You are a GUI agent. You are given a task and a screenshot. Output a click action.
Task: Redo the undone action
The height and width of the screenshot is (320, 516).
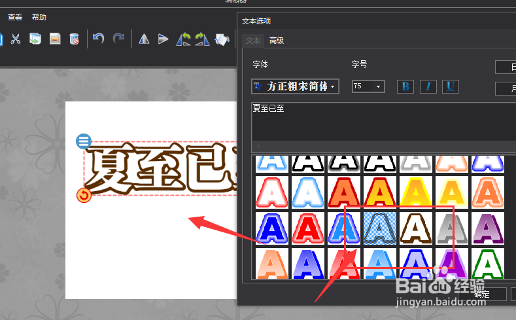(118, 39)
